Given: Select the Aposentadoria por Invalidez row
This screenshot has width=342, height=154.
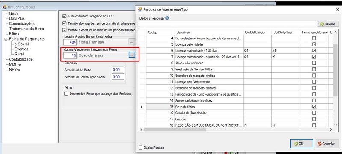Looking at the screenshot, I should point(237,101).
